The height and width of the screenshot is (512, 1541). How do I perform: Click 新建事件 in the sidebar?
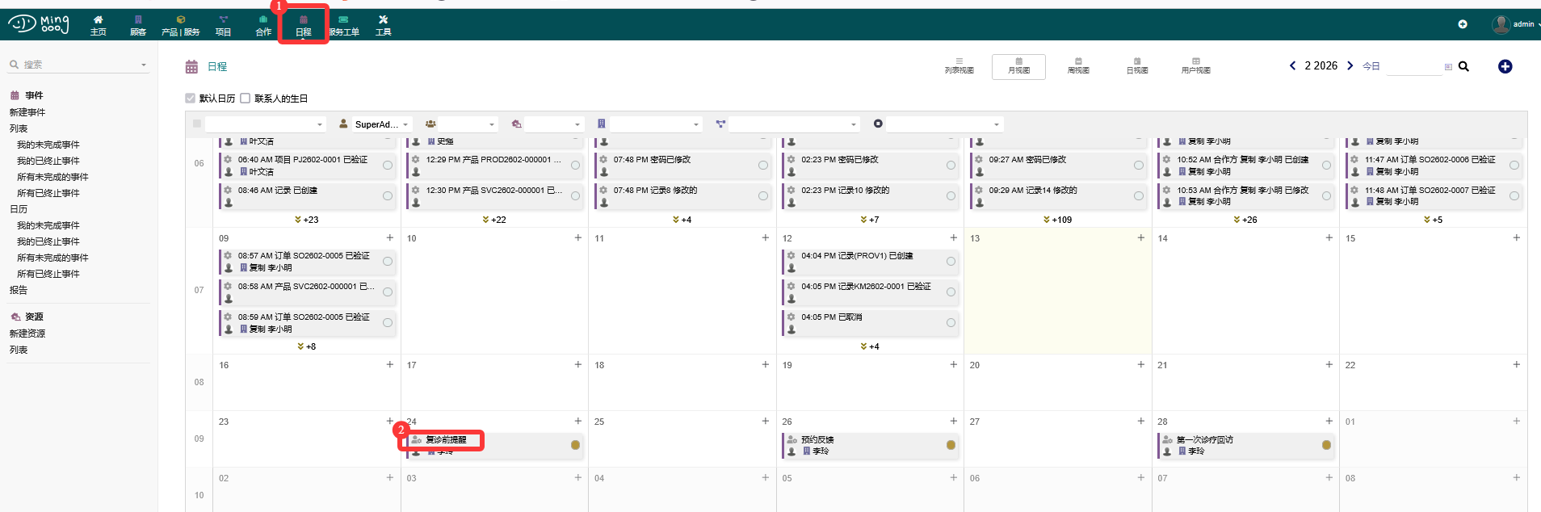(27, 112)
